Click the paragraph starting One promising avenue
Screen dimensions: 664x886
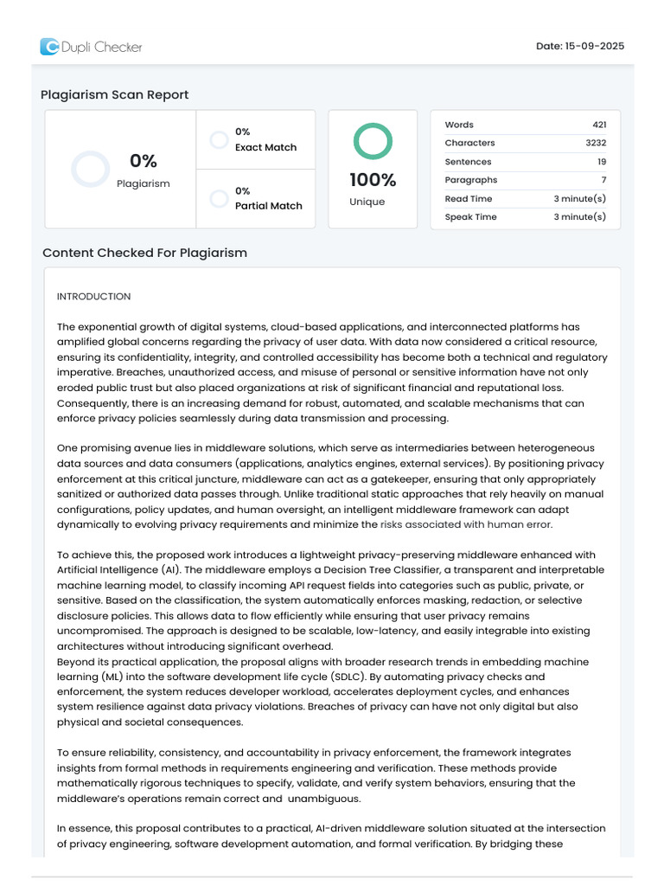point(331,486)
